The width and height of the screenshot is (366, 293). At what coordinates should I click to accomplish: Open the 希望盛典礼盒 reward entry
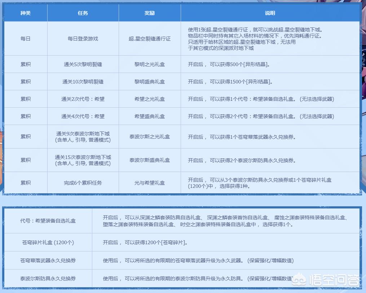tap(150, 116)
